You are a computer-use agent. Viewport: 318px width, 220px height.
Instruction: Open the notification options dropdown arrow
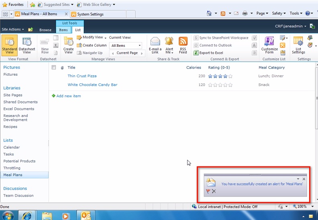298,179
